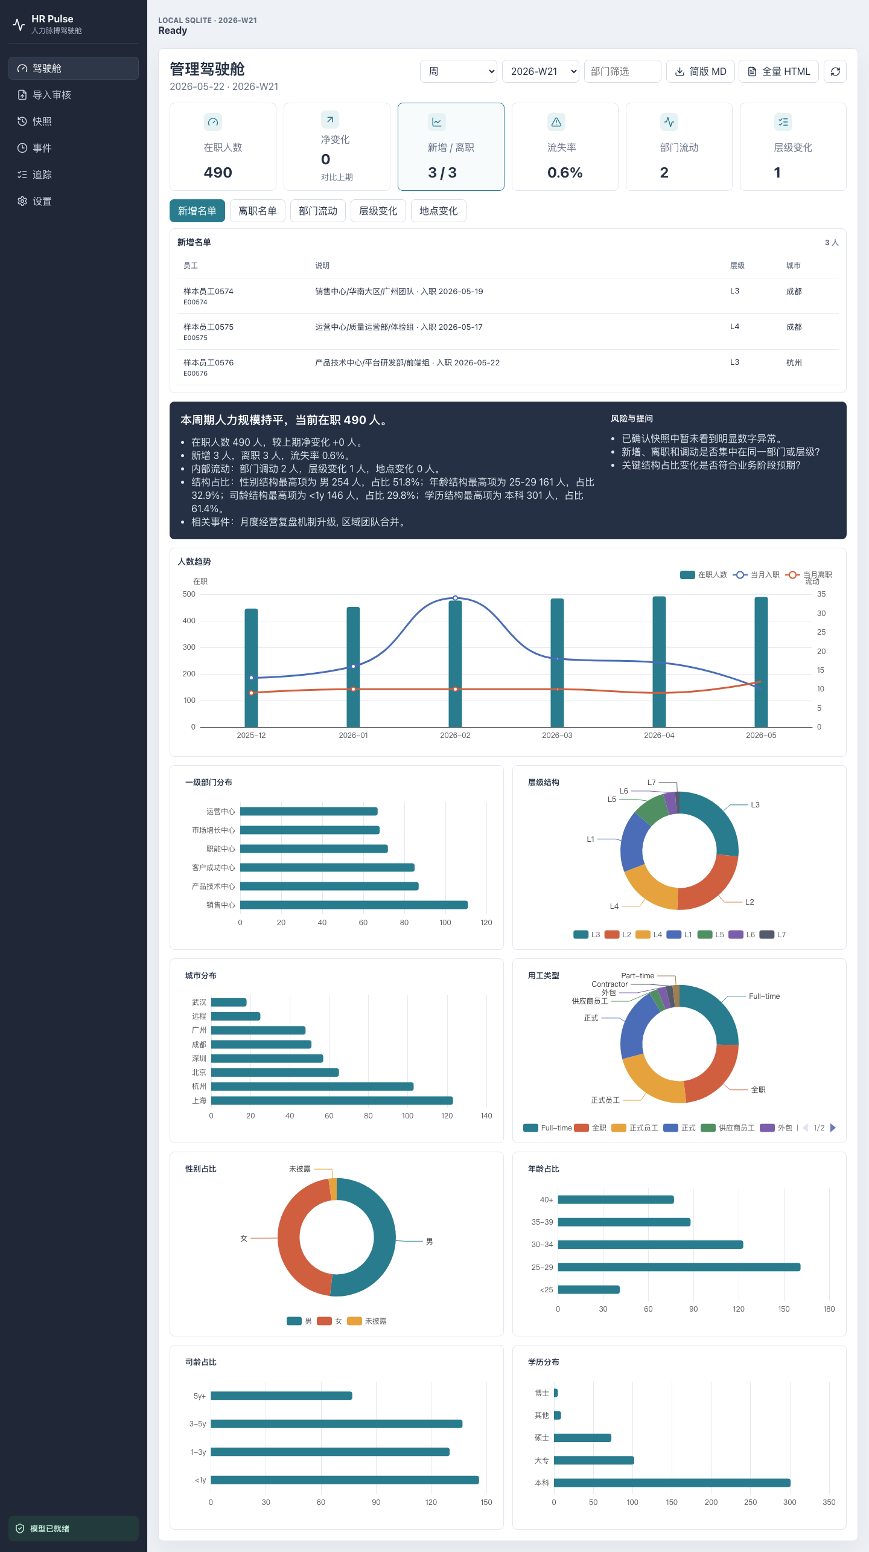This screenshot has width=869, height=1552.
Task: Select the 部门流动 card
Action: pyautogui.click(x=679, y=147)
